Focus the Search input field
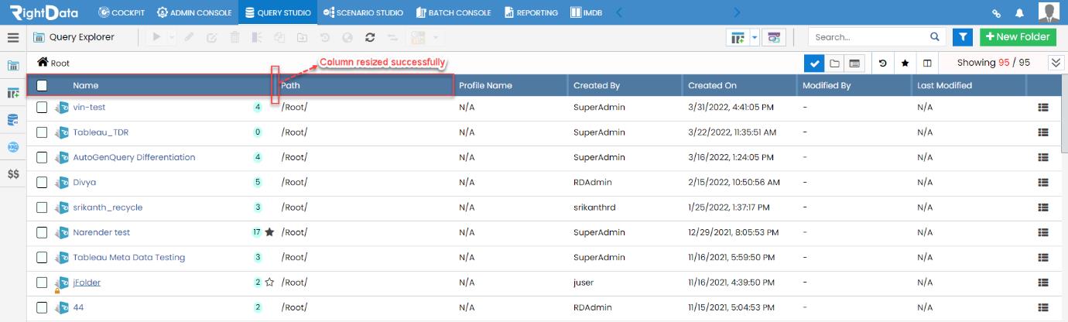Image resolution: width=1068 pixels, height=322 pixels. 868,36
